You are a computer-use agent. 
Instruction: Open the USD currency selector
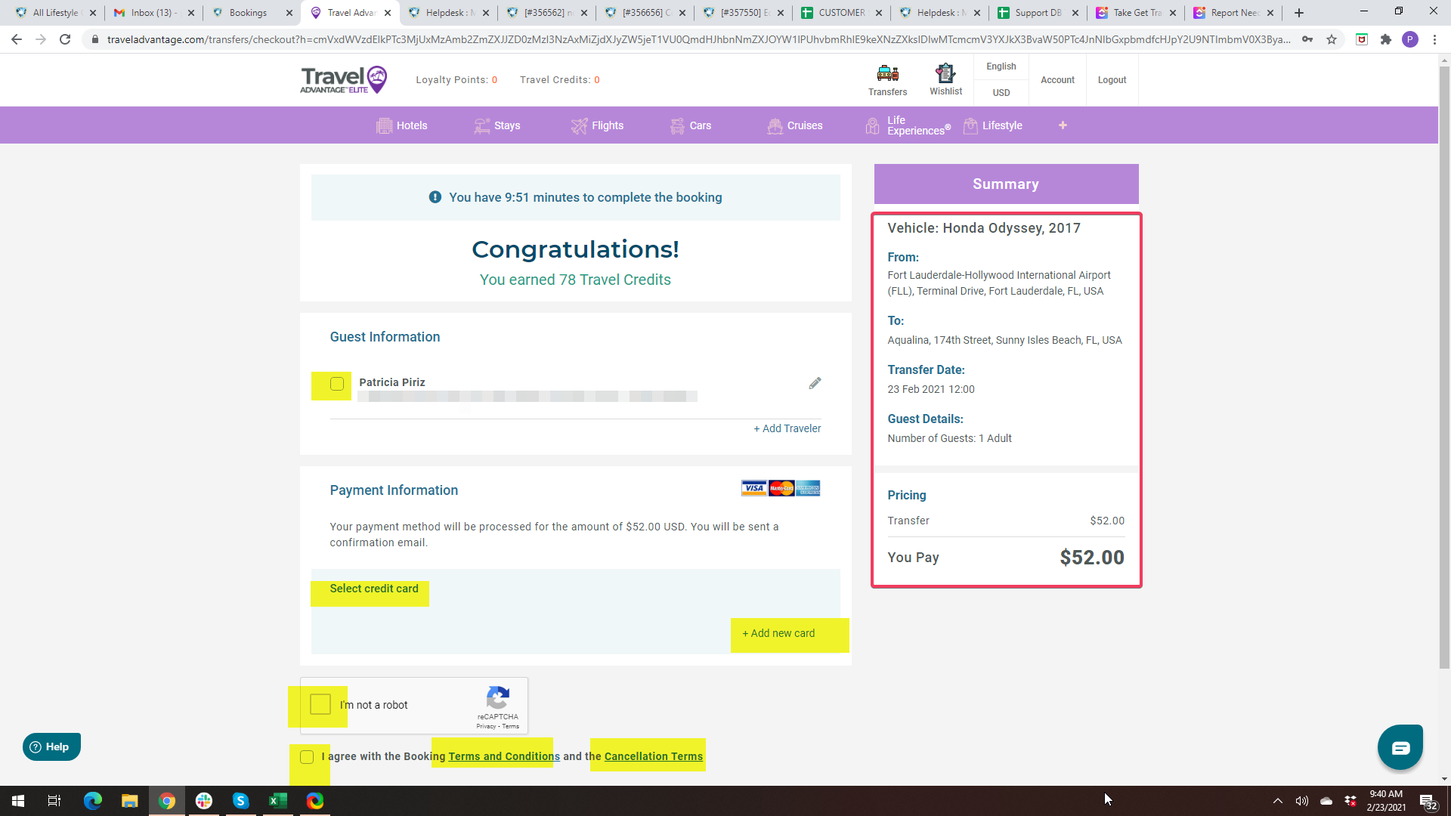click(1001, 93)
